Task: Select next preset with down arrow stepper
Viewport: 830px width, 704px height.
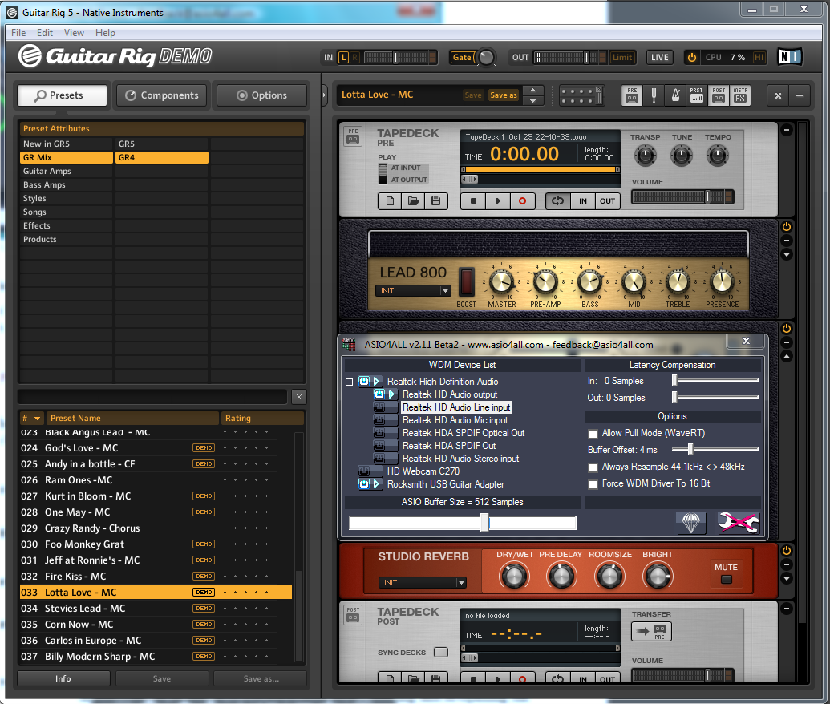Action: [x=533, y=100]
